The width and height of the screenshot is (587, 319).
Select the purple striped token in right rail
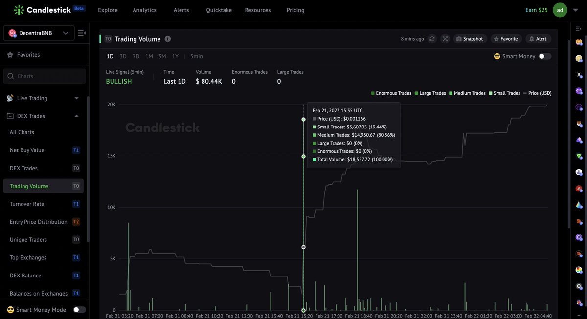(x=579, y=90)
